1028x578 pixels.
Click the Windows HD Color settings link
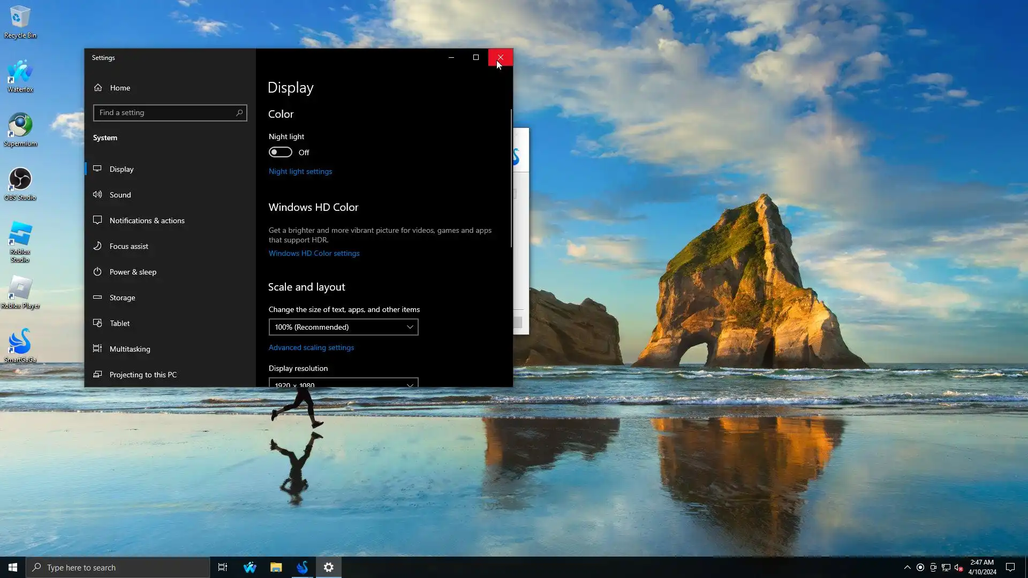314,253
